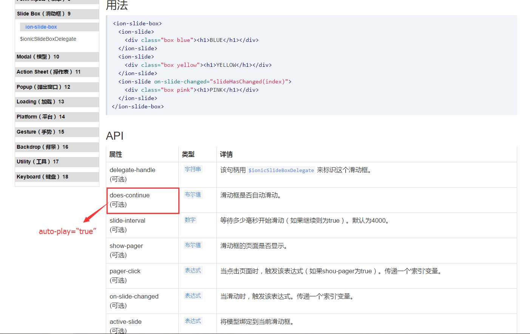Click the opening <ion-slide-box> code line
Image resolution: width=530 pixels, height=334 pixels.
(x=137, y=23)
